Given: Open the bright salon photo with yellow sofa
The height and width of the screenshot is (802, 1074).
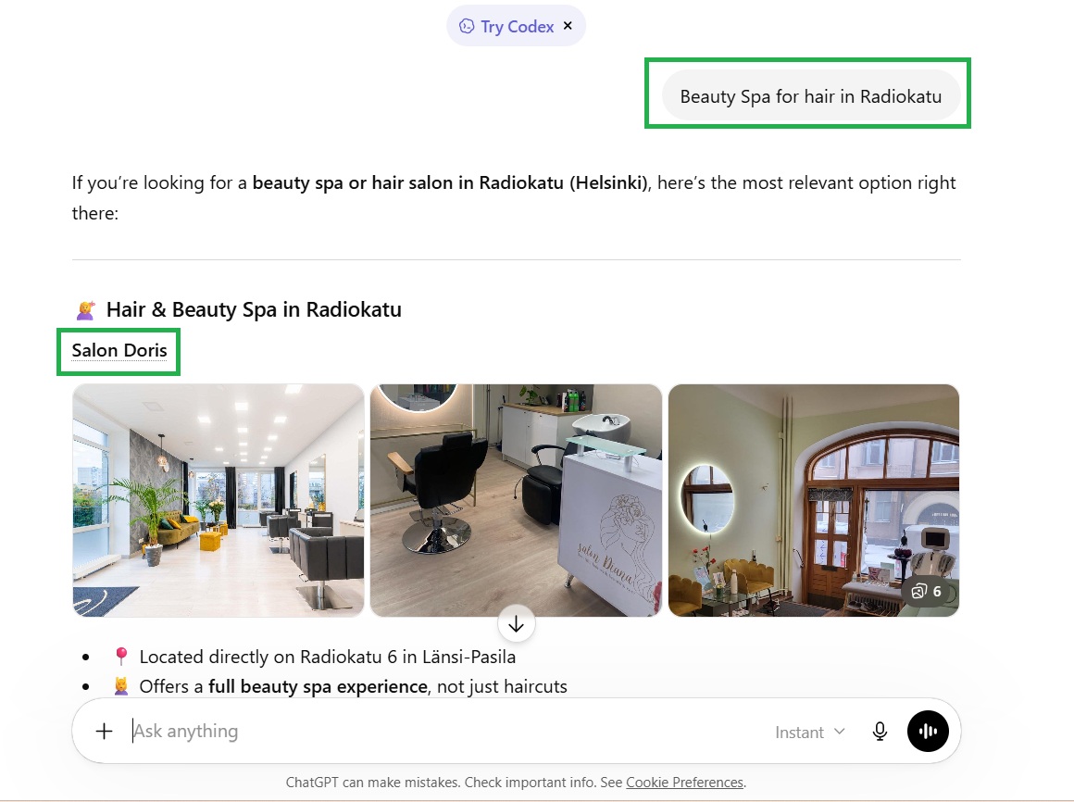Looking at the screenshot, I should (x=219, y=500).
